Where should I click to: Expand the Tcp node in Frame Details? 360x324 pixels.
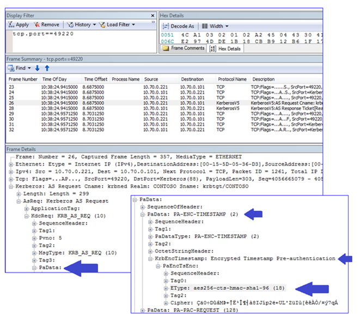[x=10, y=179]
